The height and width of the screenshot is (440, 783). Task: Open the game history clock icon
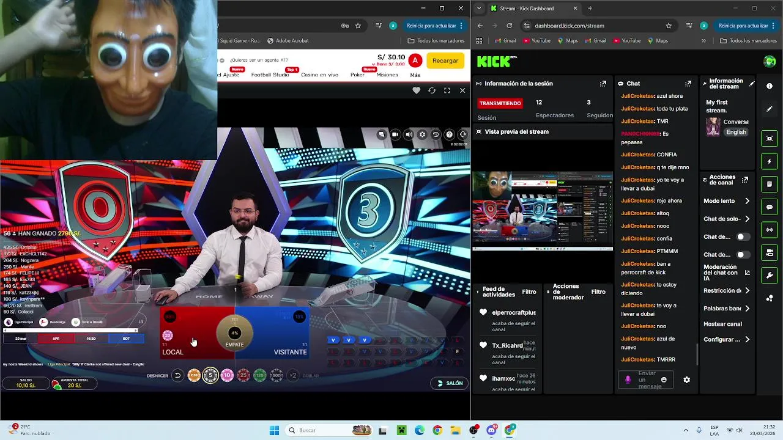tap(436, 134)
